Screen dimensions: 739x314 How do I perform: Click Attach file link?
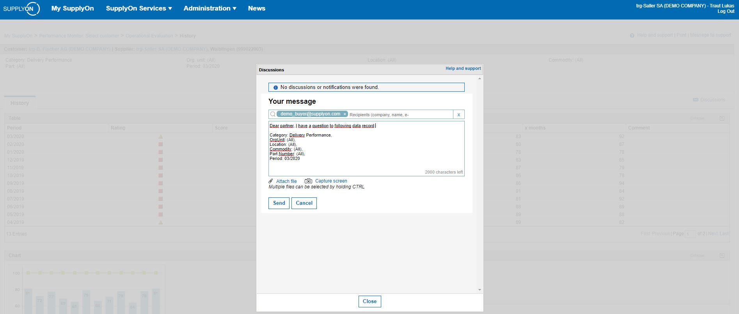[286, 181]
